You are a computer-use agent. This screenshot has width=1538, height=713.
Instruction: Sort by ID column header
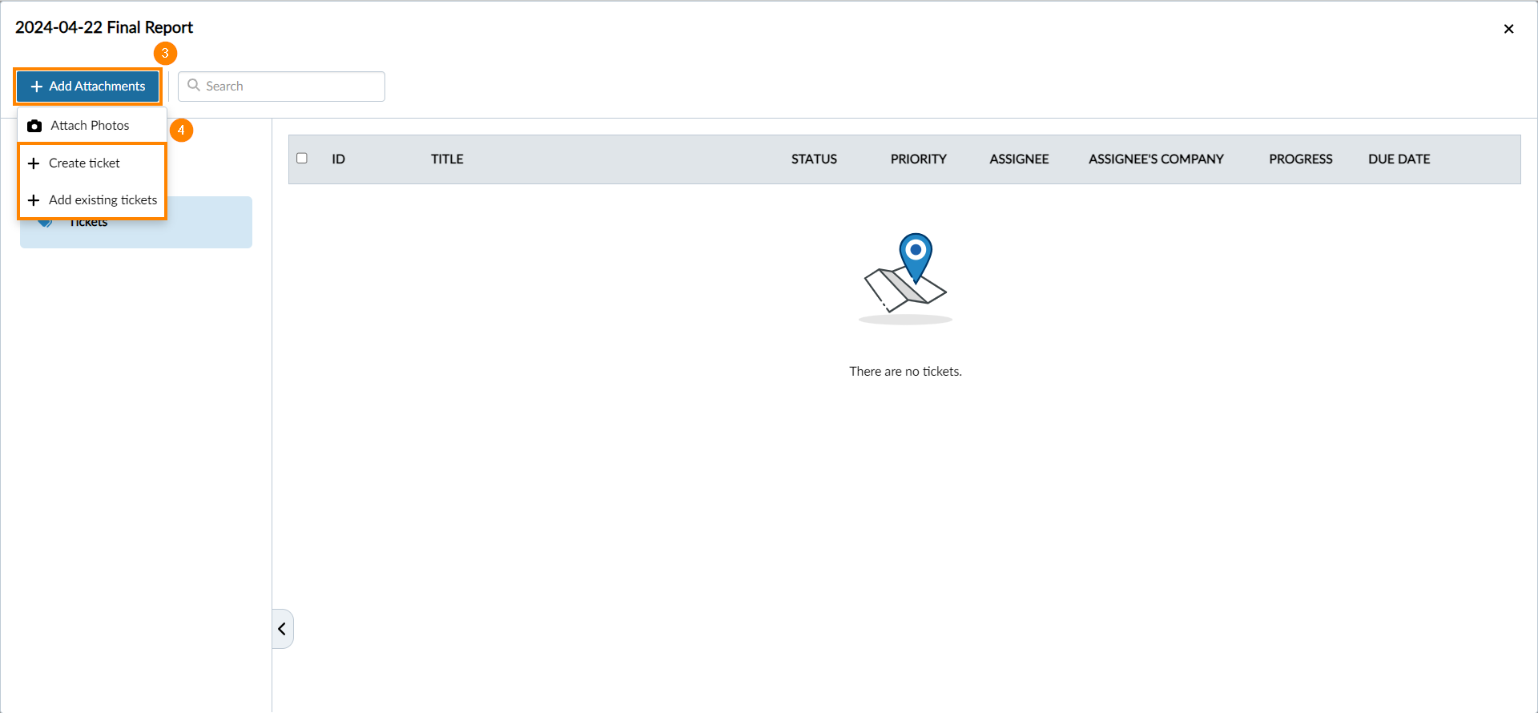[x=338, y=159]
